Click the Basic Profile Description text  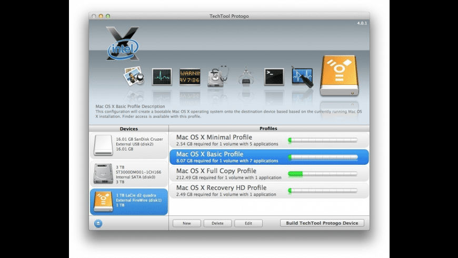[x=228, y=111]
